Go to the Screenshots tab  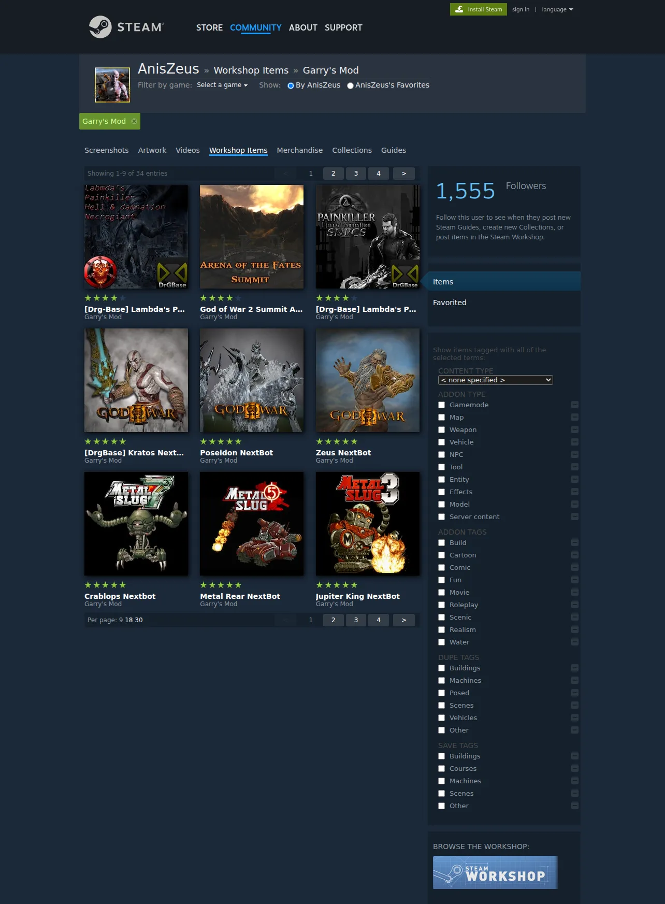click(x=107, y=150)
